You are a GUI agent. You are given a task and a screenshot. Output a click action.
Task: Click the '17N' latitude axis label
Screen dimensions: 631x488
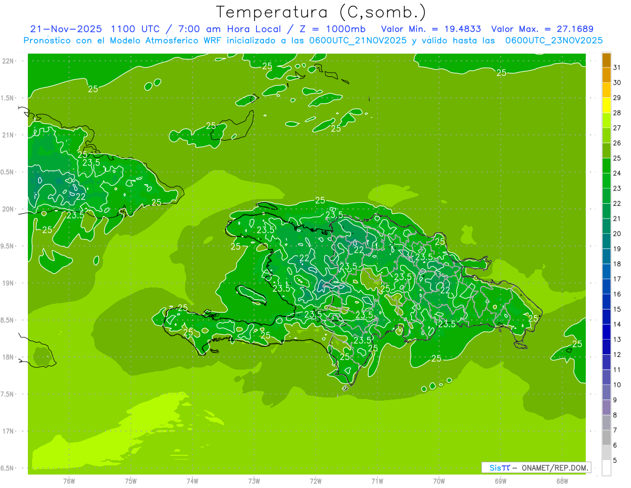point(8,431)
